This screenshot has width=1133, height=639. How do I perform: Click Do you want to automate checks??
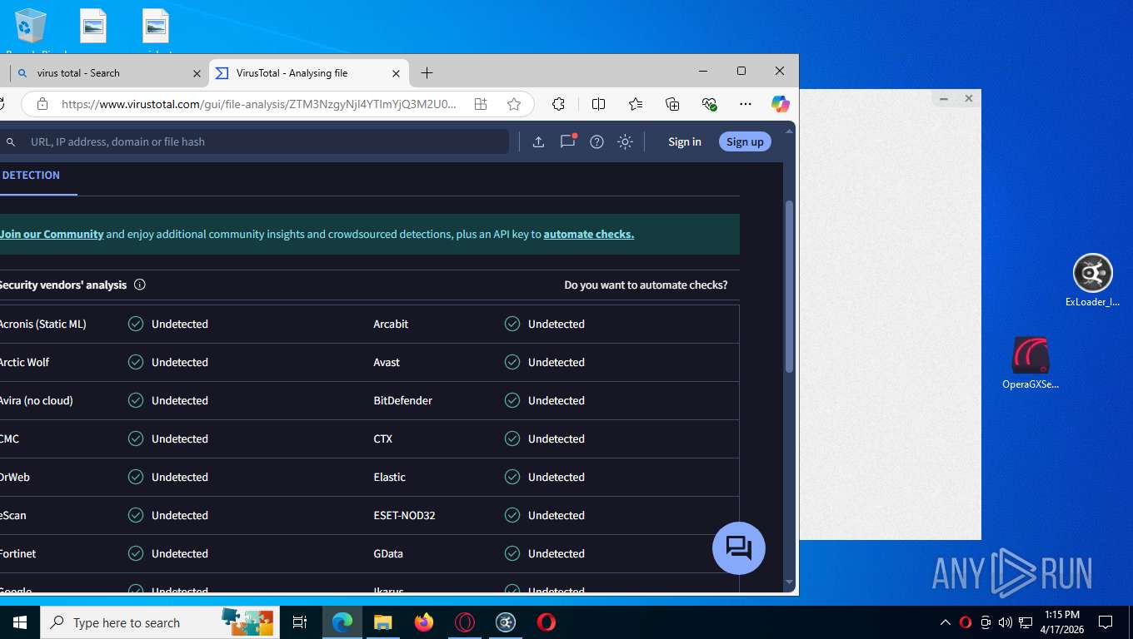646,285
